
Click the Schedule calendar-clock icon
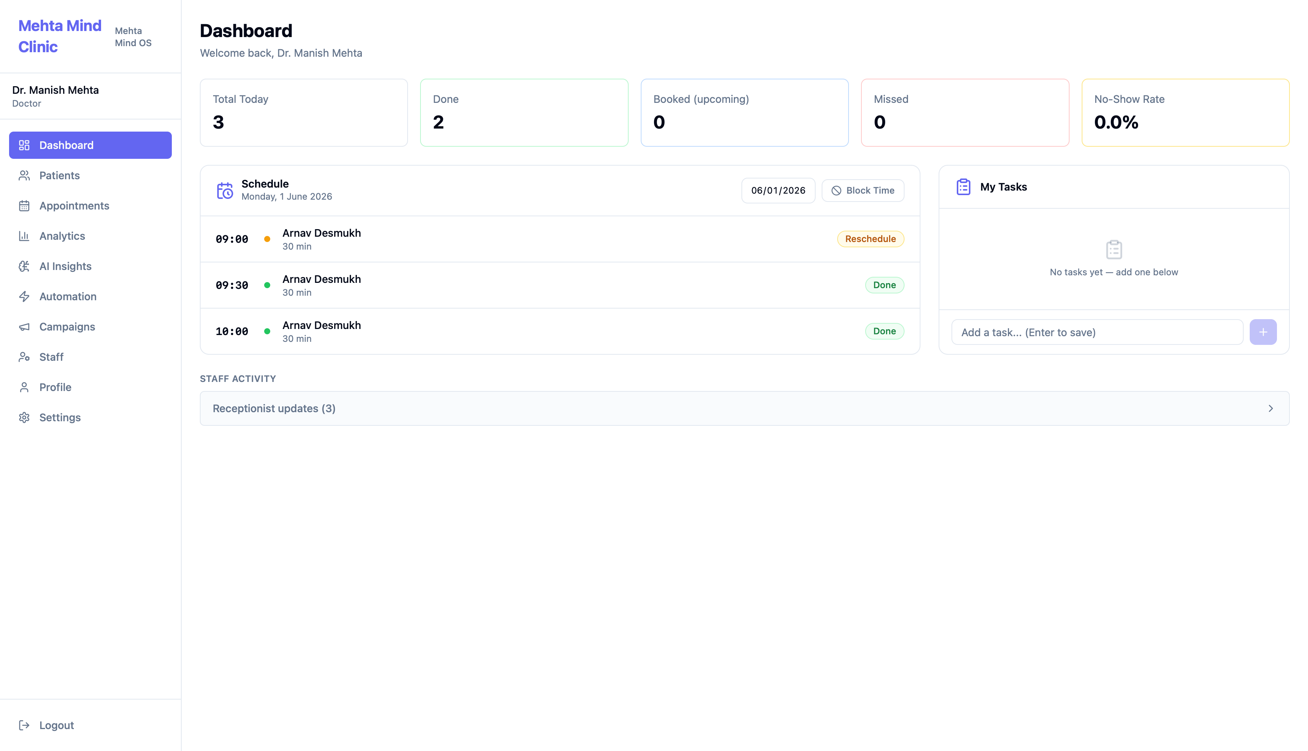[x=224, y=190]
